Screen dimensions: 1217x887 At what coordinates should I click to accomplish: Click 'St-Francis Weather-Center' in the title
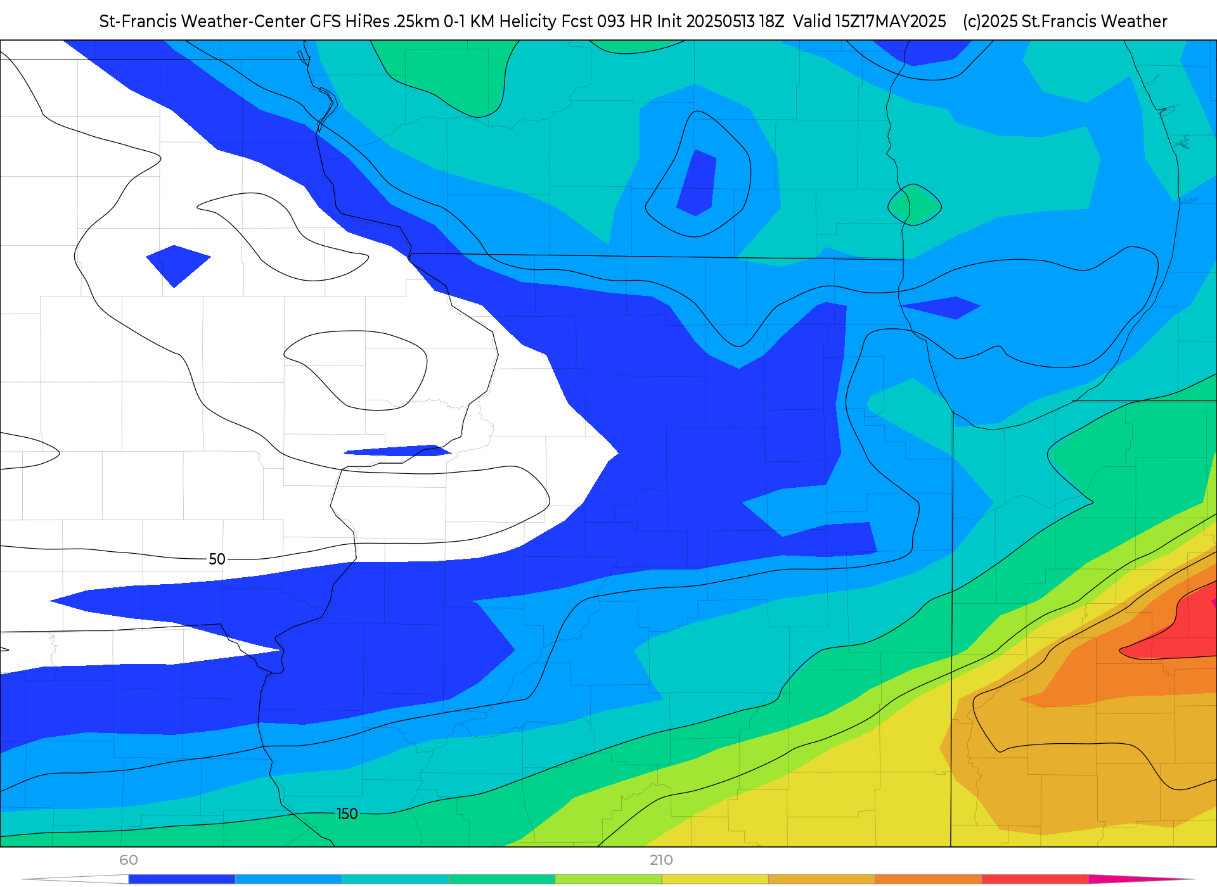coord(202,22)
